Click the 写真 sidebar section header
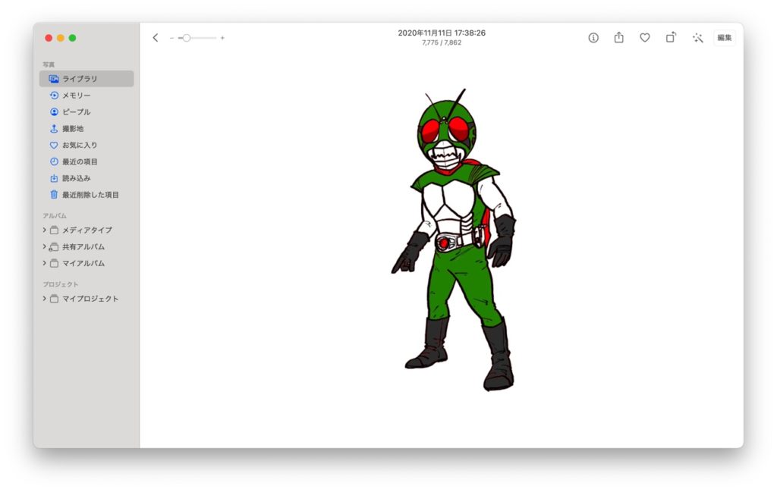Image resolution: width=777 pixels, height=492 pixels. [x=49, y=64]
